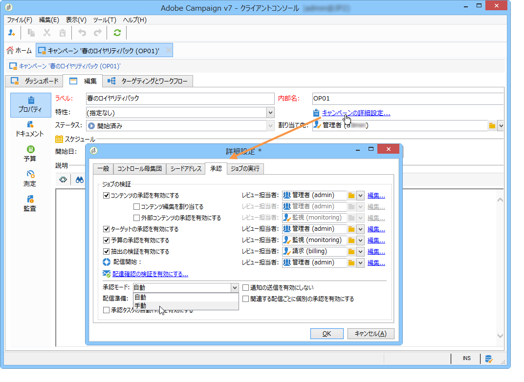Uncheck 予算の承認を有効にする
Image resolution: width=524 pixels, height=382 pixels.
106,240
